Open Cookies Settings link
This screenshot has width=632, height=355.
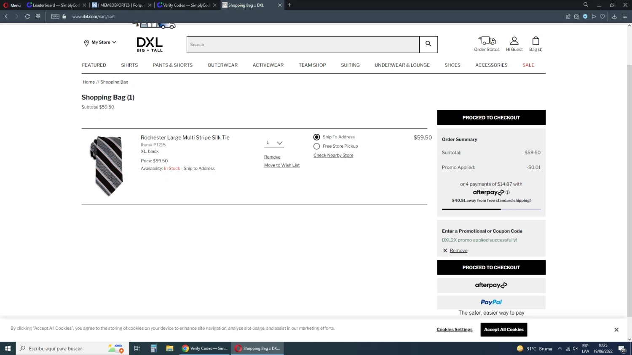point(454,330)
